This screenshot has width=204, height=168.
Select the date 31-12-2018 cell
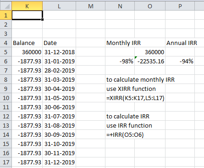59,52
